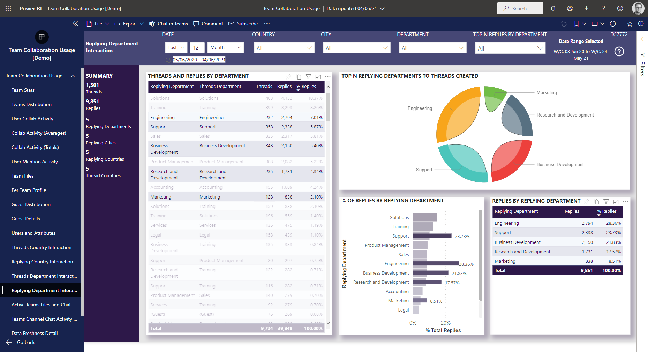Screen dimensions: 648x352
Task: Open report info circle icon
Action: point(641,24)
